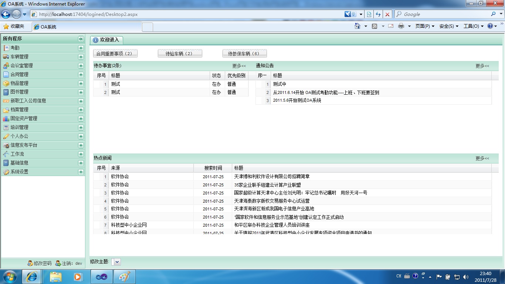Expand the 考勤 module with plus button

(x=81, y=48)
